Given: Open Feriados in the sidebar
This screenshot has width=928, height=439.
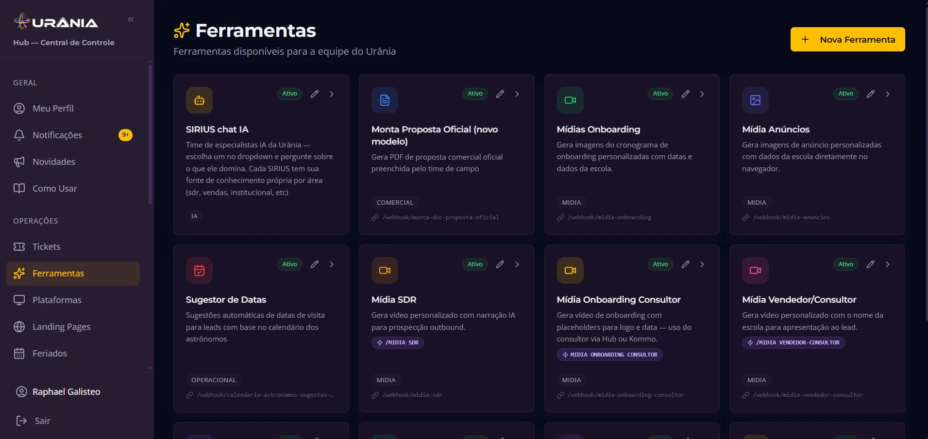Looking at the screenshot, I should [73, 353].
